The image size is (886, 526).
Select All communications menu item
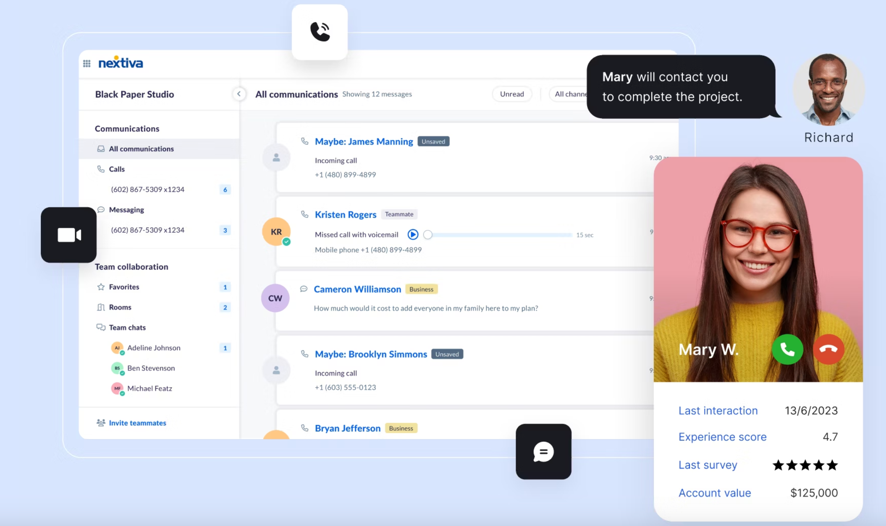pos(141,148)
